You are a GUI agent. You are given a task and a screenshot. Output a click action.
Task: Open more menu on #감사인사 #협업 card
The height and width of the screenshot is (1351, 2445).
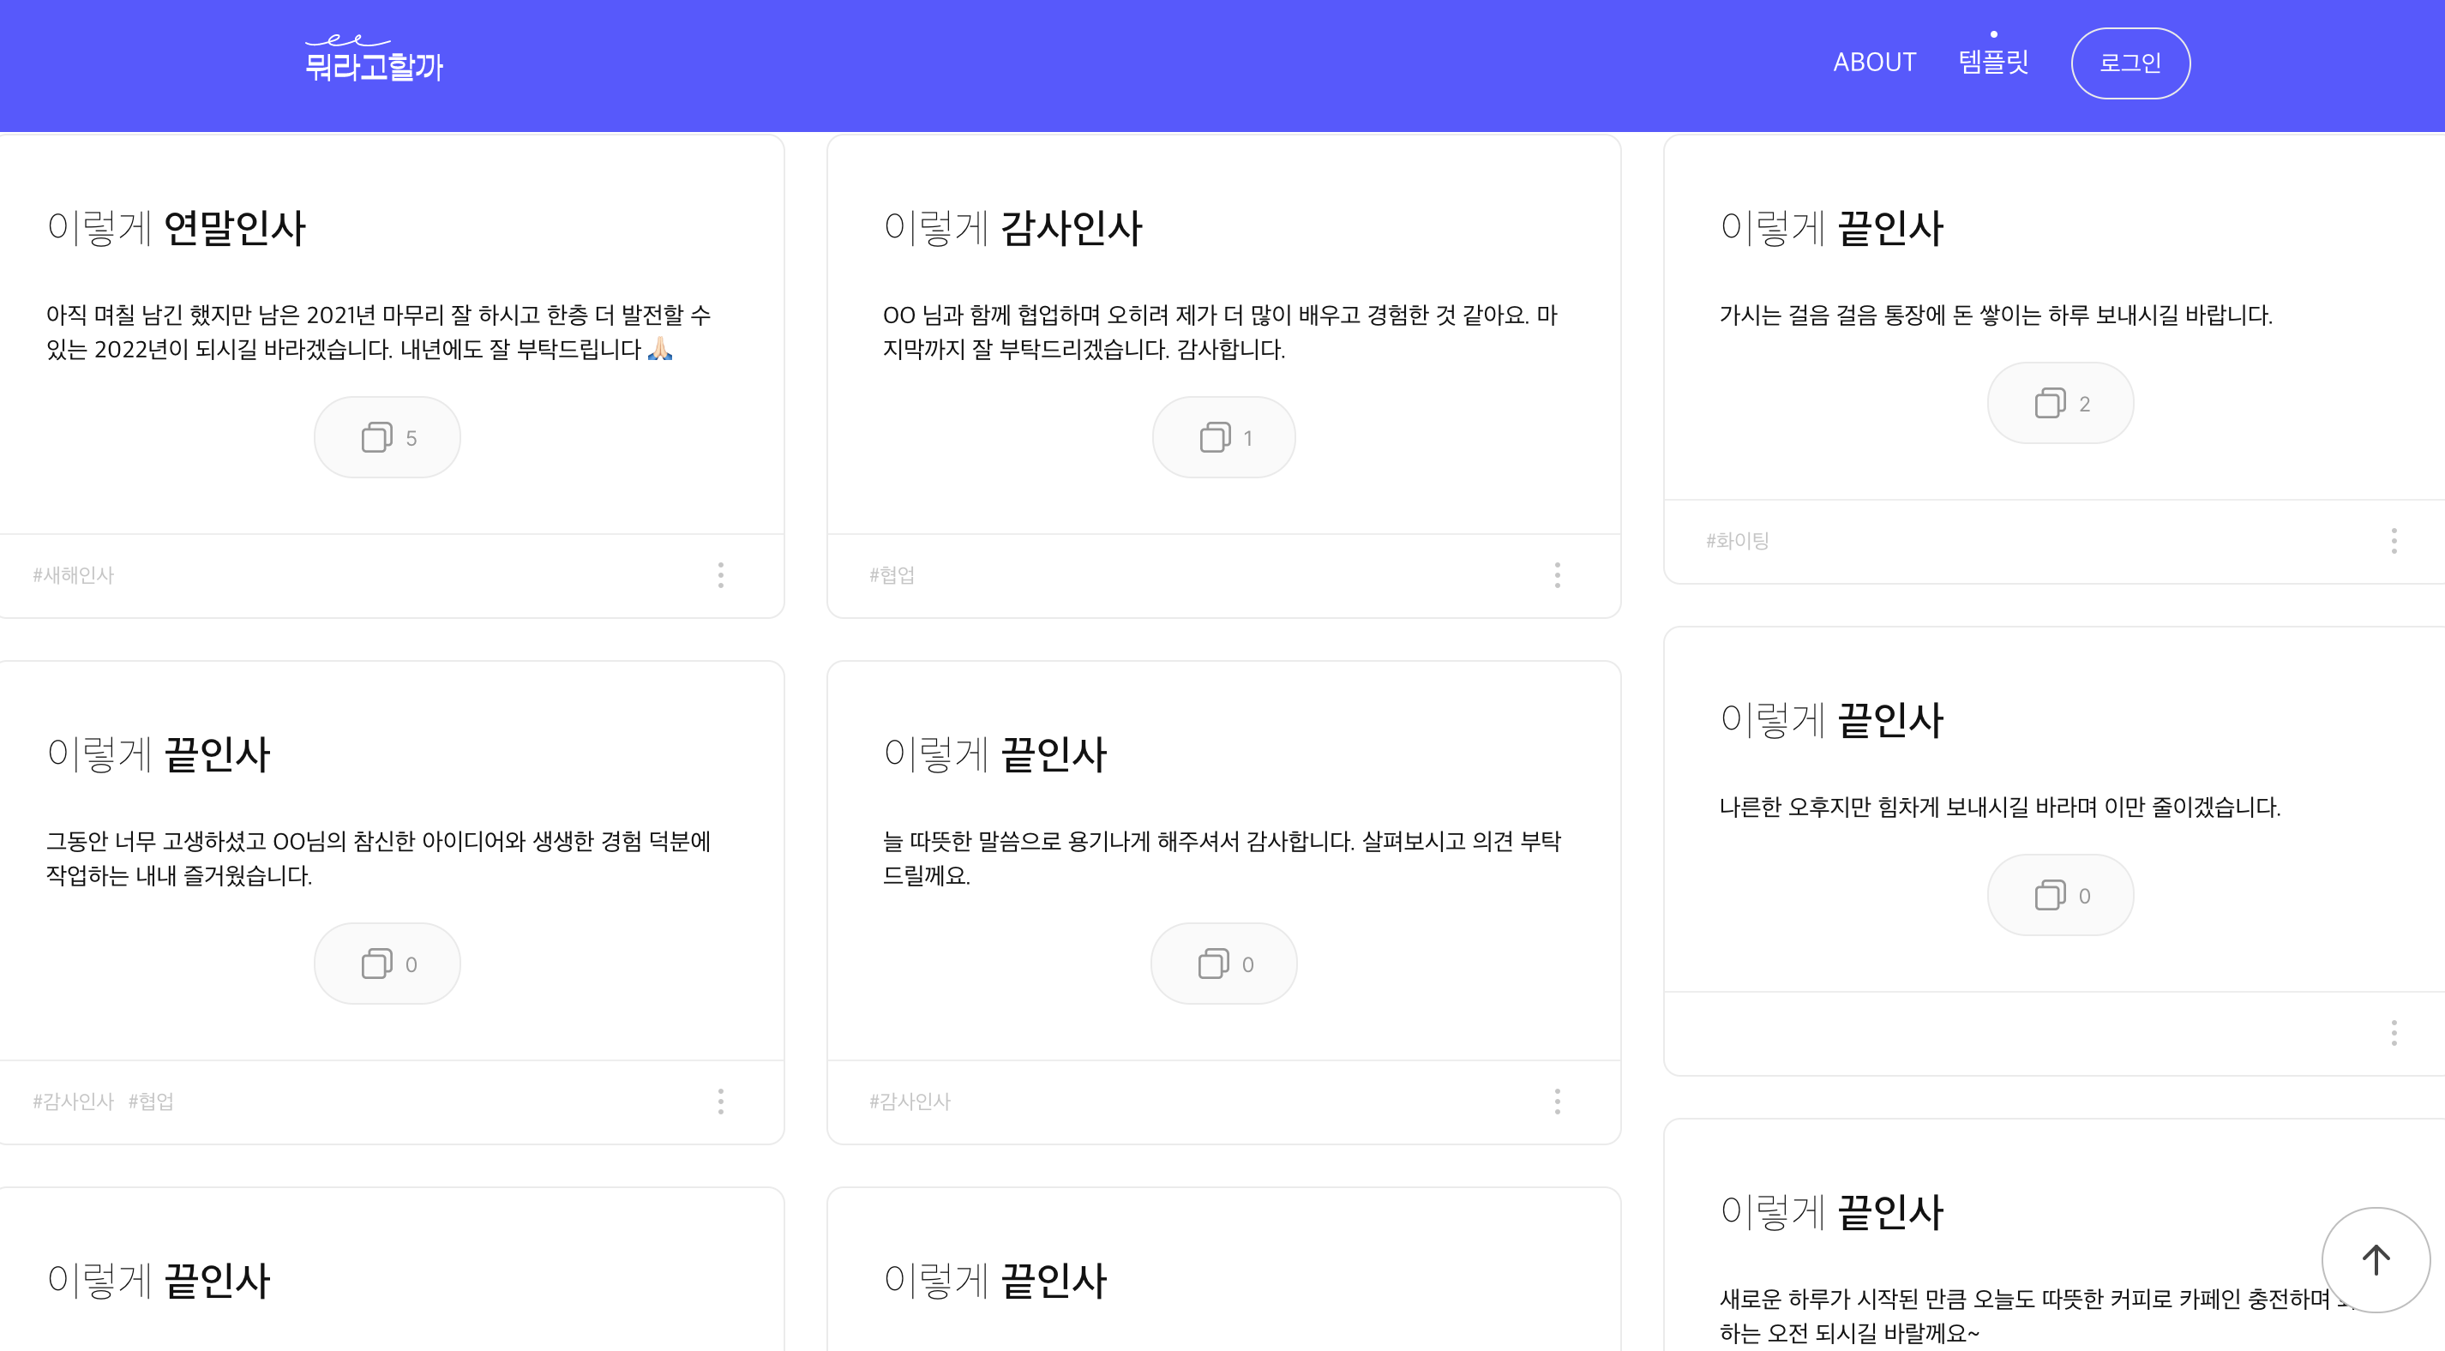(720, 1101)
